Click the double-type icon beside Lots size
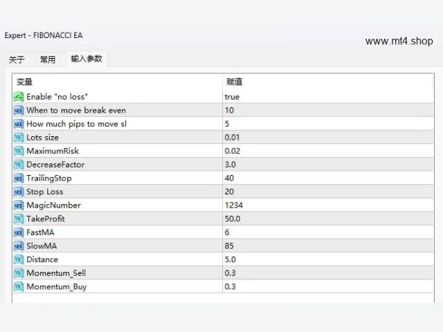 (x=19, y=138)
